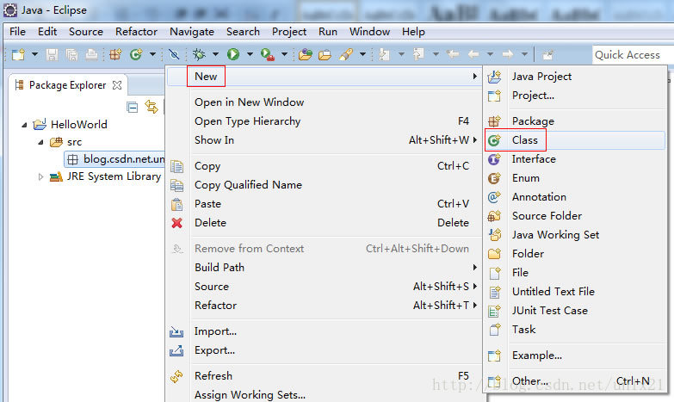674x402 pixels.
Task: Click the Print toolbar icon
Action: tap(91, 54)
